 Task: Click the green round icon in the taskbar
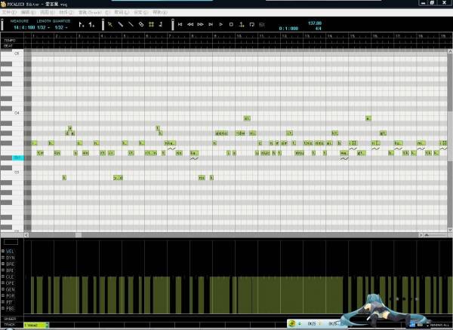[292, 324]
